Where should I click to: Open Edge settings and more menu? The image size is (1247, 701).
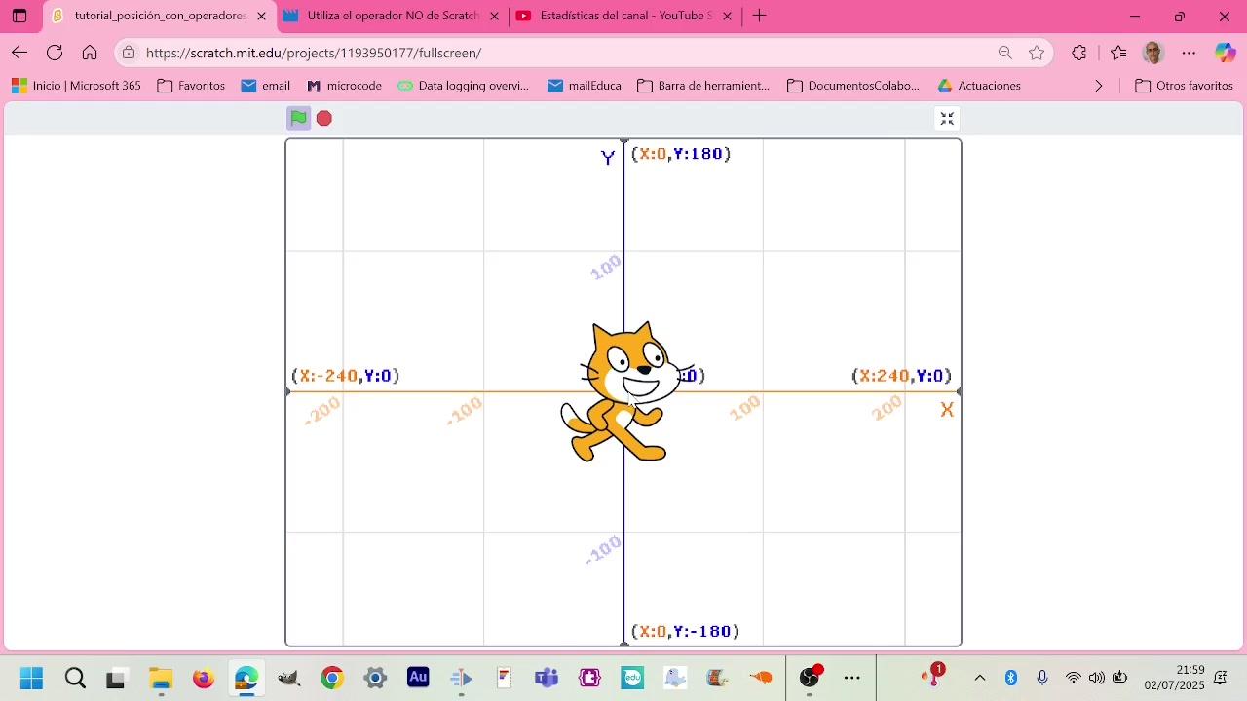(1189, 53)
